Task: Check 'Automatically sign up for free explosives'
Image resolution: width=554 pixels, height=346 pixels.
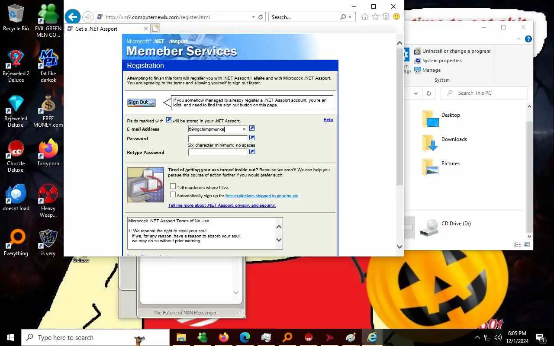Action: [x=173, y=195]
